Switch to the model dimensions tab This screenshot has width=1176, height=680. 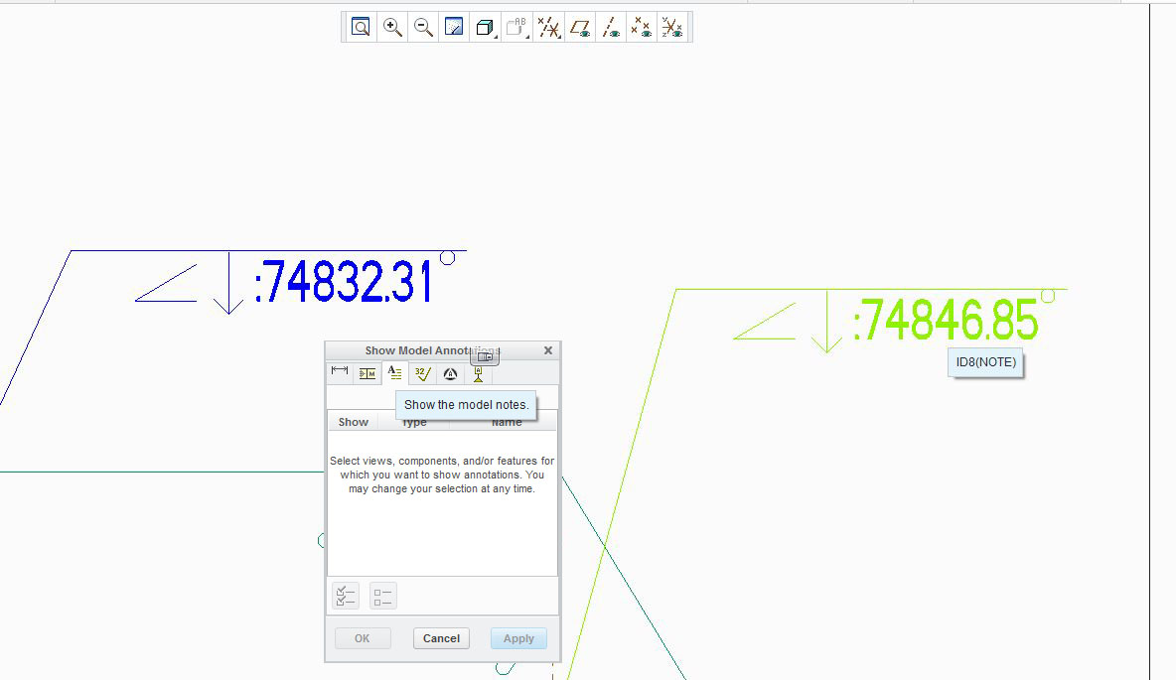coord(340,372)
